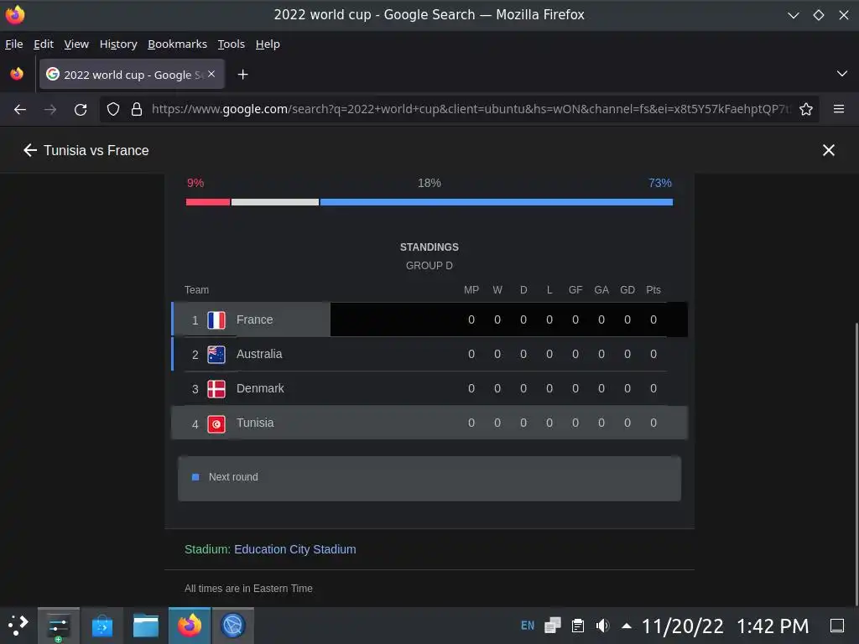Click the blue 73% win probability bar

(x=497, y=202)
